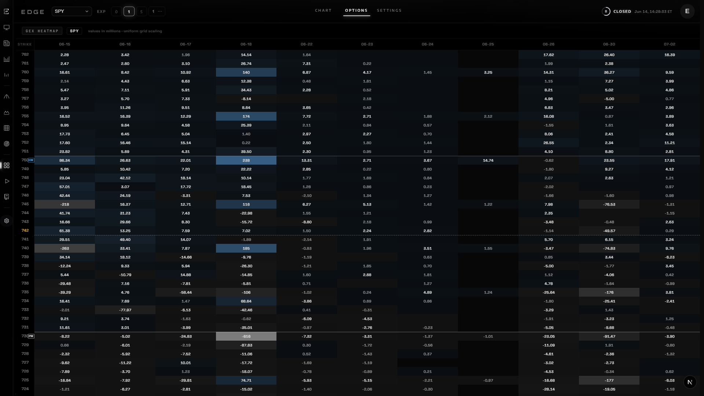Click the 07-02 expiration column header
The width and height of the screenshot is (704, 396).
670,44
